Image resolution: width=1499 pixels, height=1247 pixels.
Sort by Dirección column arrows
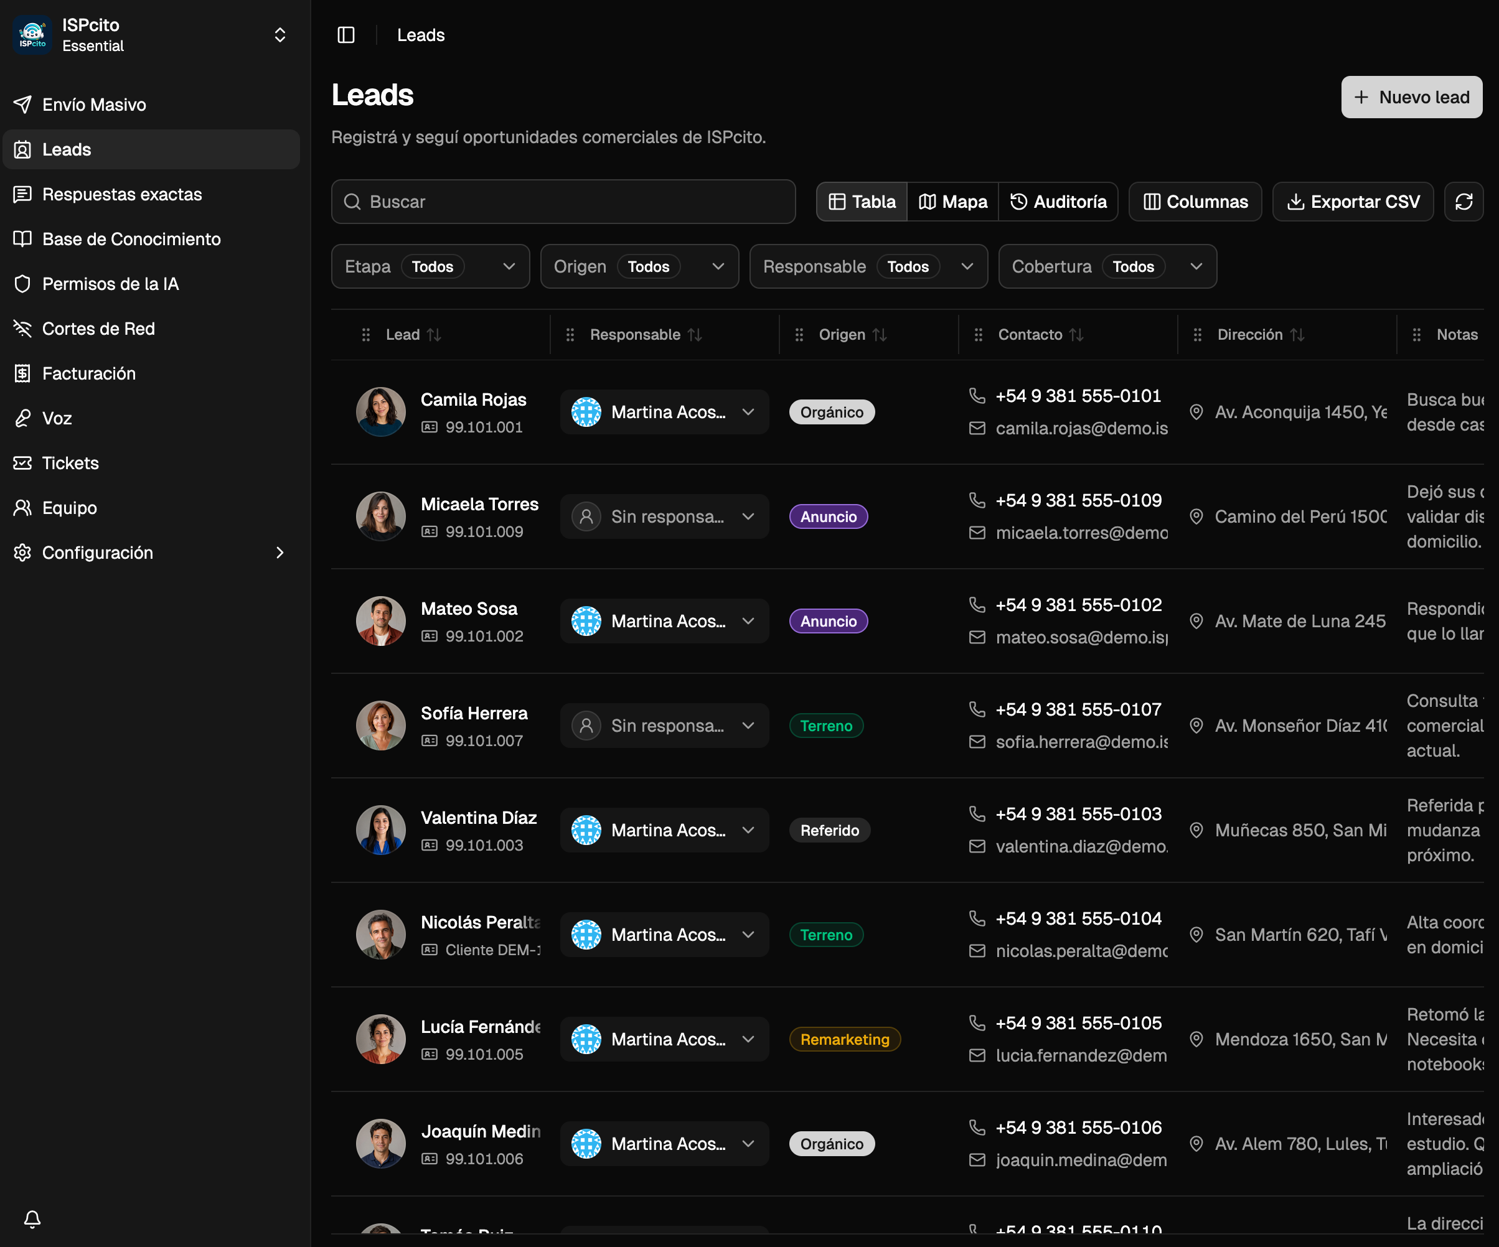1297,335
